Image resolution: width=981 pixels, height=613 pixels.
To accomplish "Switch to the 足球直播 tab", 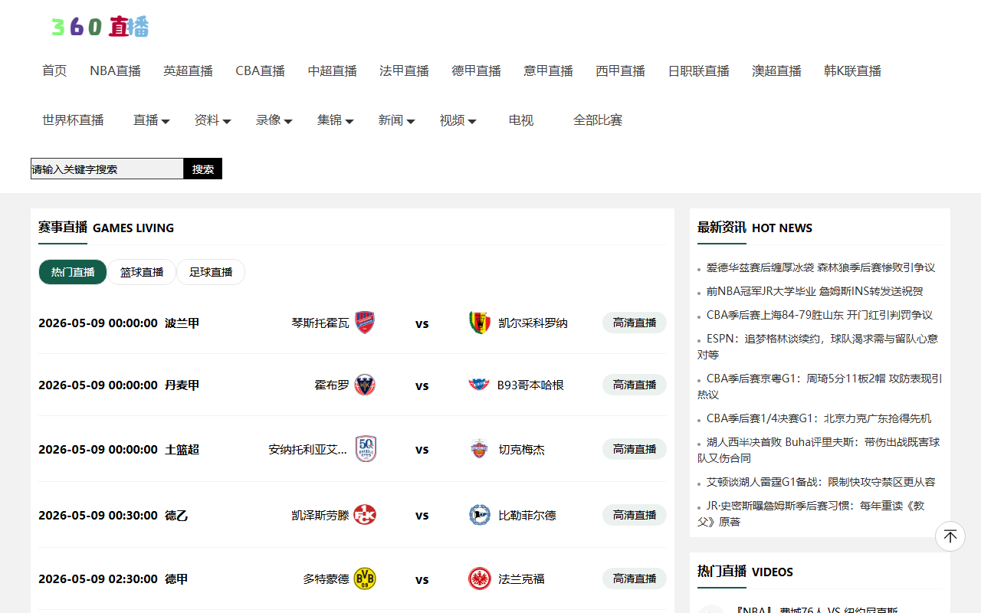I will click(x=211, y=272).
